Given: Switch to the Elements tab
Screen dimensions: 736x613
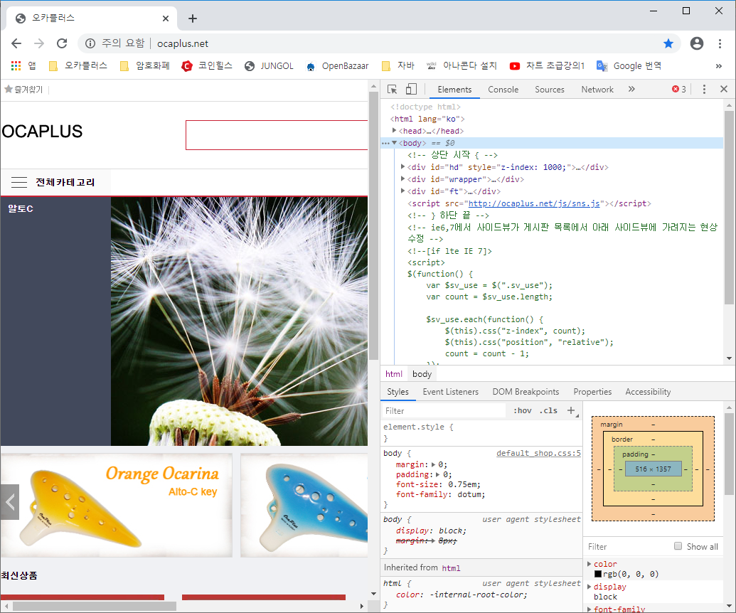Looking at the screenshot, I should coord(454,90).
